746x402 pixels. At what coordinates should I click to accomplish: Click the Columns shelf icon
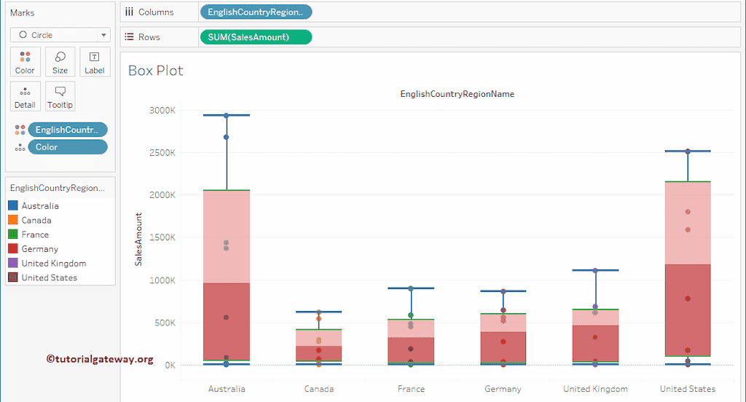(129, 12)
